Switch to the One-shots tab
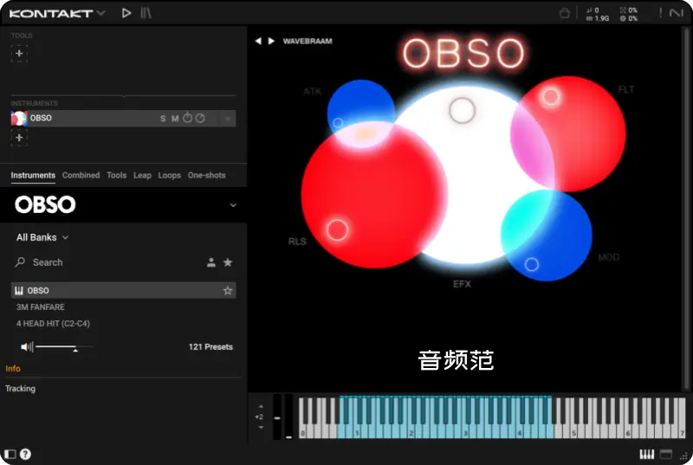Image resolution: width=693 pixels, height=465 pixels. (x=206, y=175)
